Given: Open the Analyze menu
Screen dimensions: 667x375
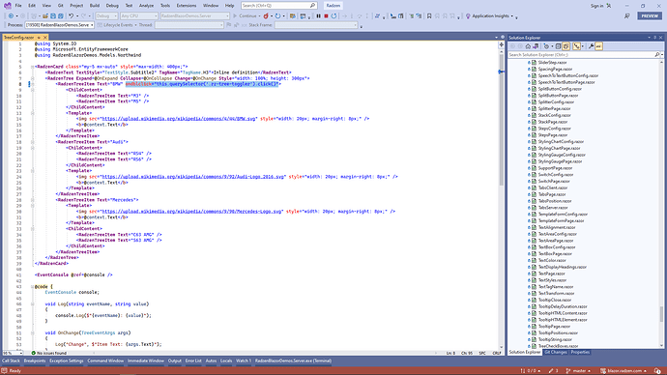Looking at the screenshot, I should pos(146,6).
